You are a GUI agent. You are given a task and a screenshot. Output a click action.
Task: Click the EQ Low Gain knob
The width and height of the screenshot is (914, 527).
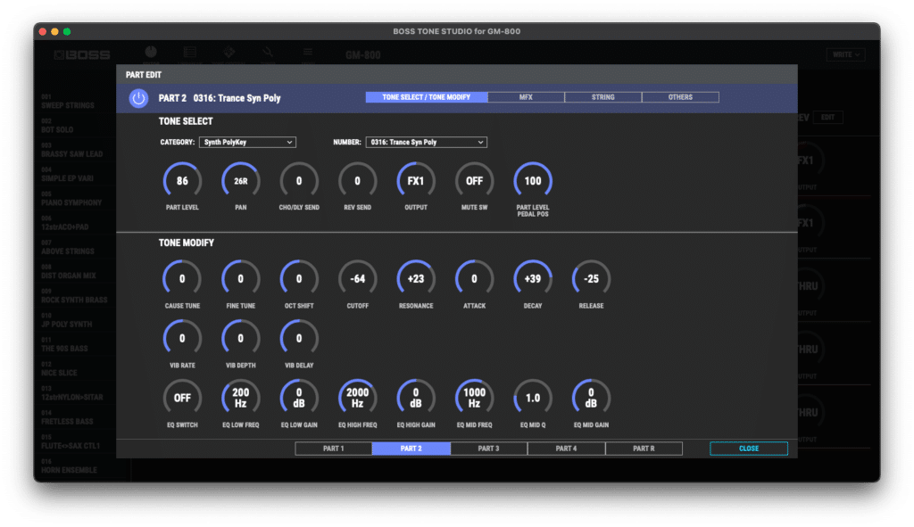299,398
